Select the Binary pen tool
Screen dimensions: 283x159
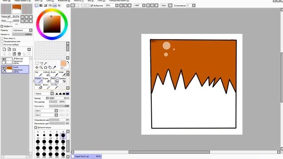[46, 87]
